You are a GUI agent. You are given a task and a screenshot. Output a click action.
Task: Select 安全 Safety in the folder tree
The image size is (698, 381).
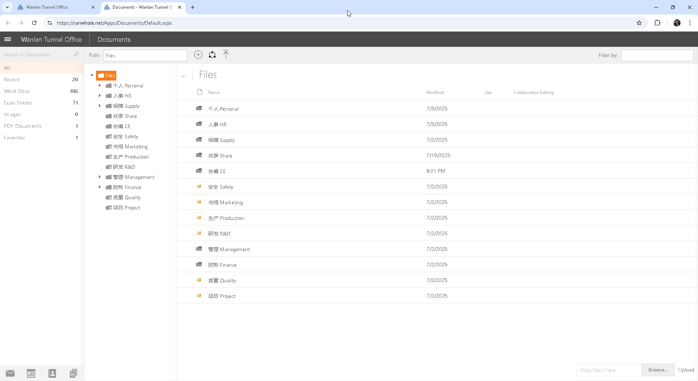click(x=125, y=136)
